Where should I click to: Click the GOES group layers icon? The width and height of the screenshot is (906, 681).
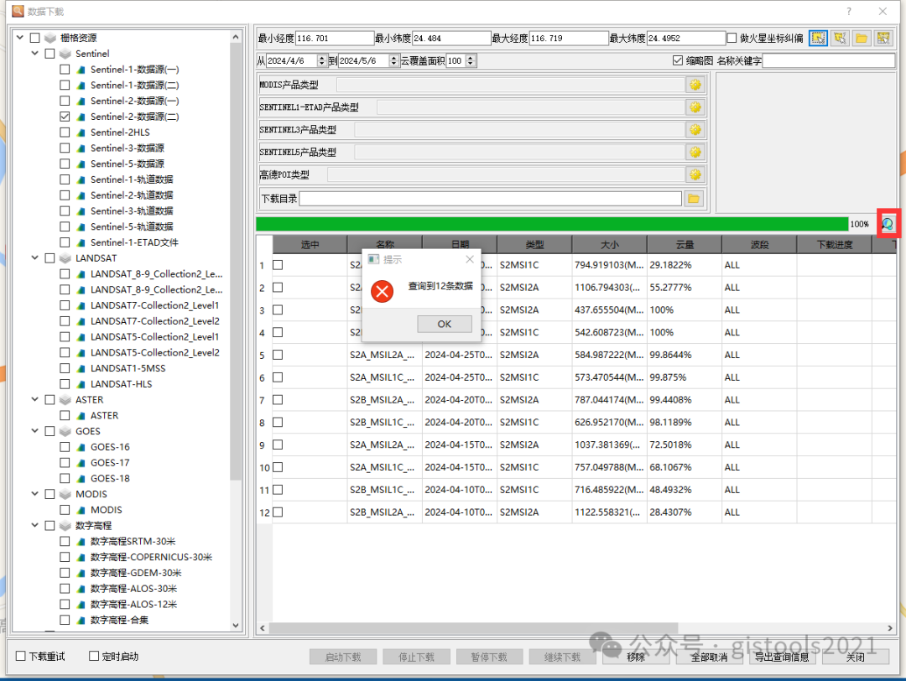click(65, 431)
